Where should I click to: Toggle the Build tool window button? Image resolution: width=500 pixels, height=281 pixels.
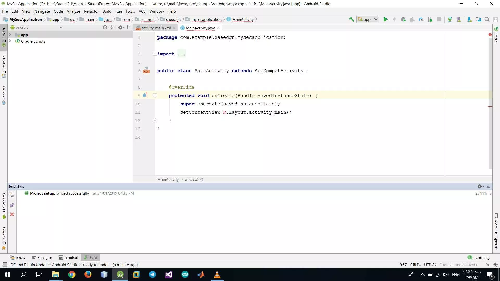[91, 258]
